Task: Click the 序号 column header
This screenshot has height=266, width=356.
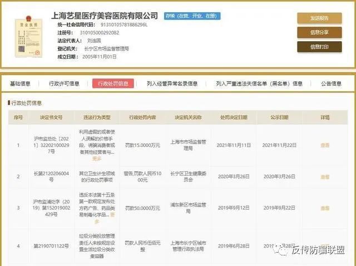Action: pos(18,117)
